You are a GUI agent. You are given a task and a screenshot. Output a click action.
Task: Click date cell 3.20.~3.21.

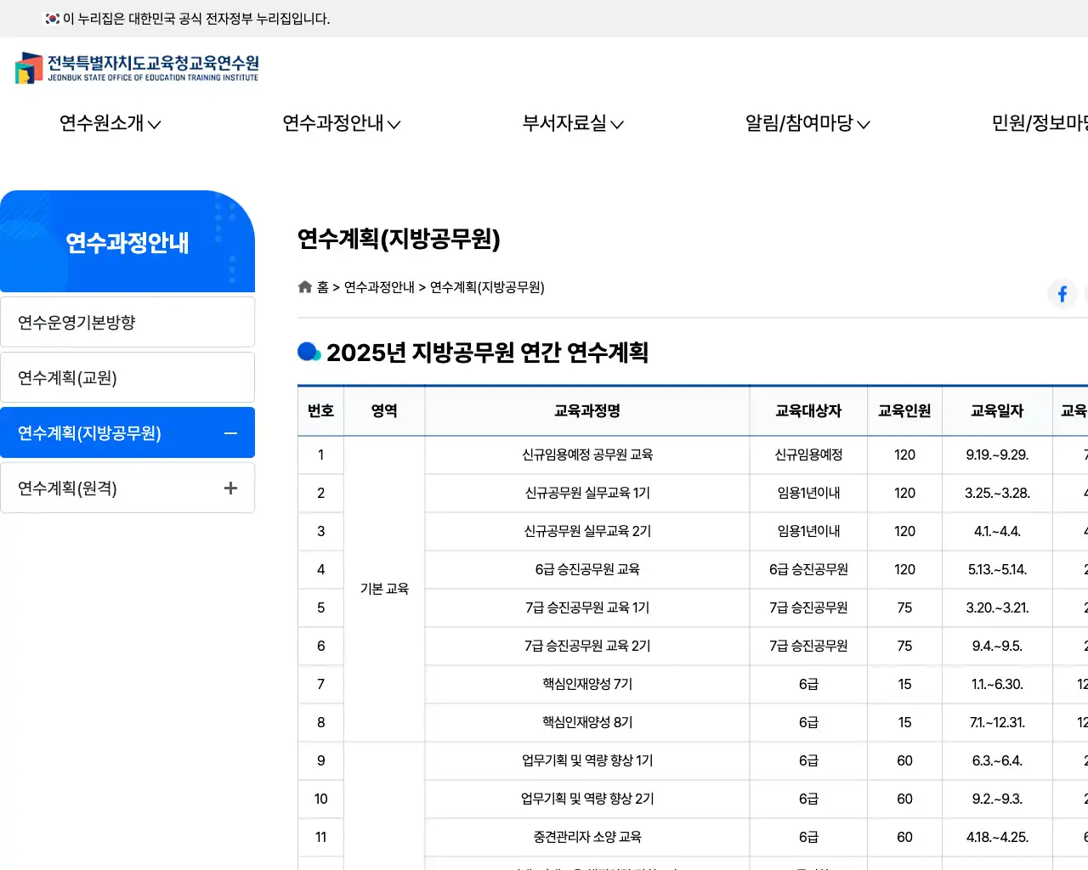(997, 607)
